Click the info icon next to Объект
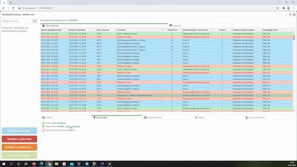Screen dimensions: 297x167 (43, 117)
